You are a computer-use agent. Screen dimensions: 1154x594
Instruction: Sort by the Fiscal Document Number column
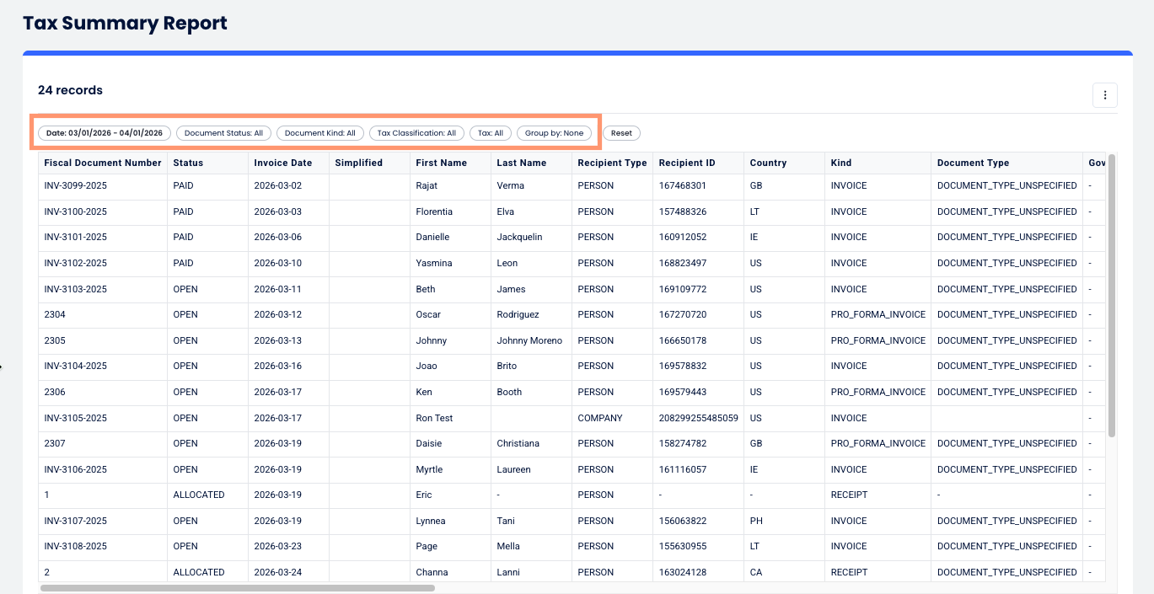tap(102, 163)
